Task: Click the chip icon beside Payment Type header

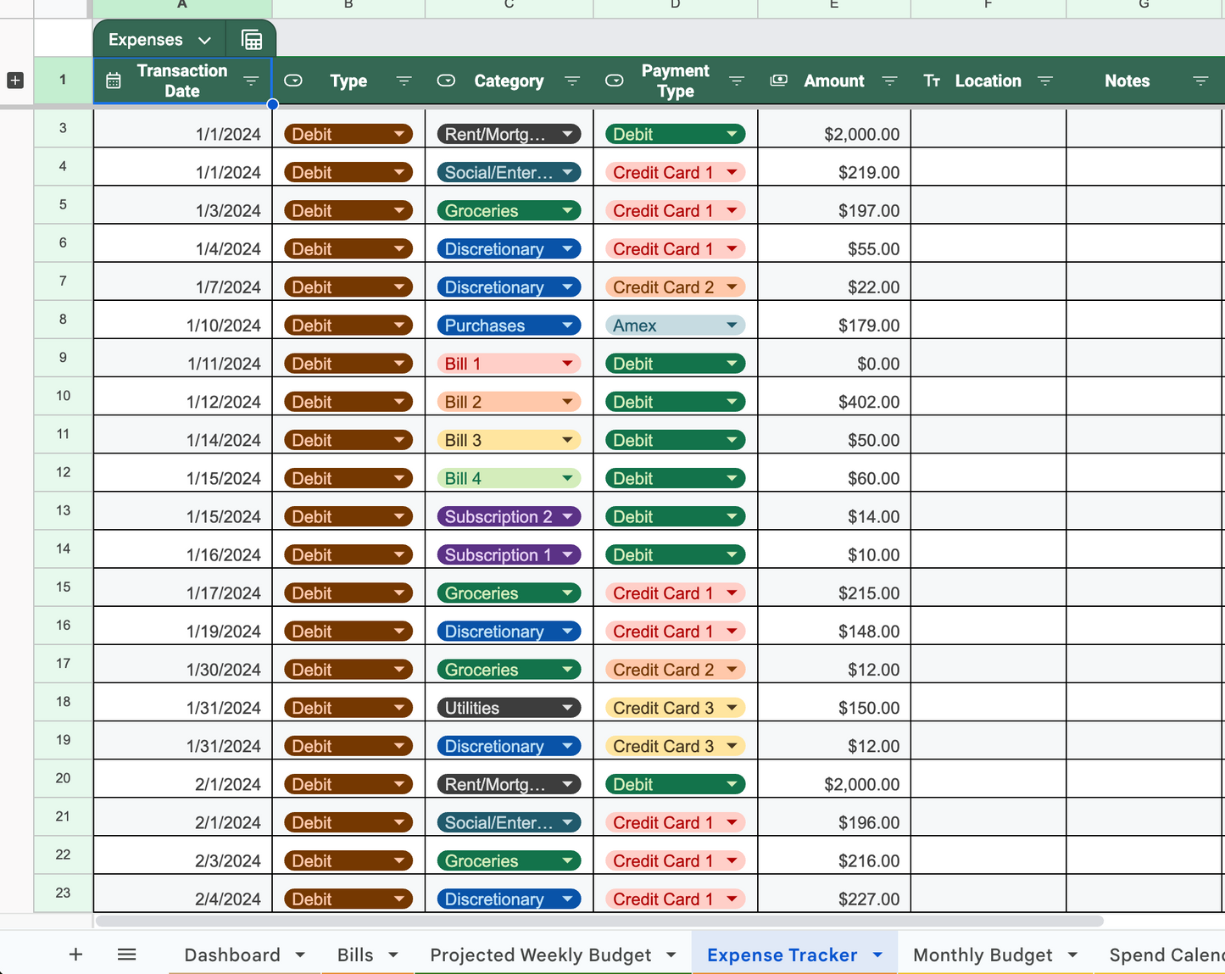Action: point(614,81)
